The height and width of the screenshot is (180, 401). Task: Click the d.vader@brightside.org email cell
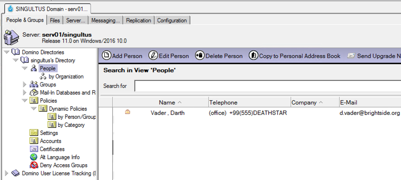[x=370, y=113]
